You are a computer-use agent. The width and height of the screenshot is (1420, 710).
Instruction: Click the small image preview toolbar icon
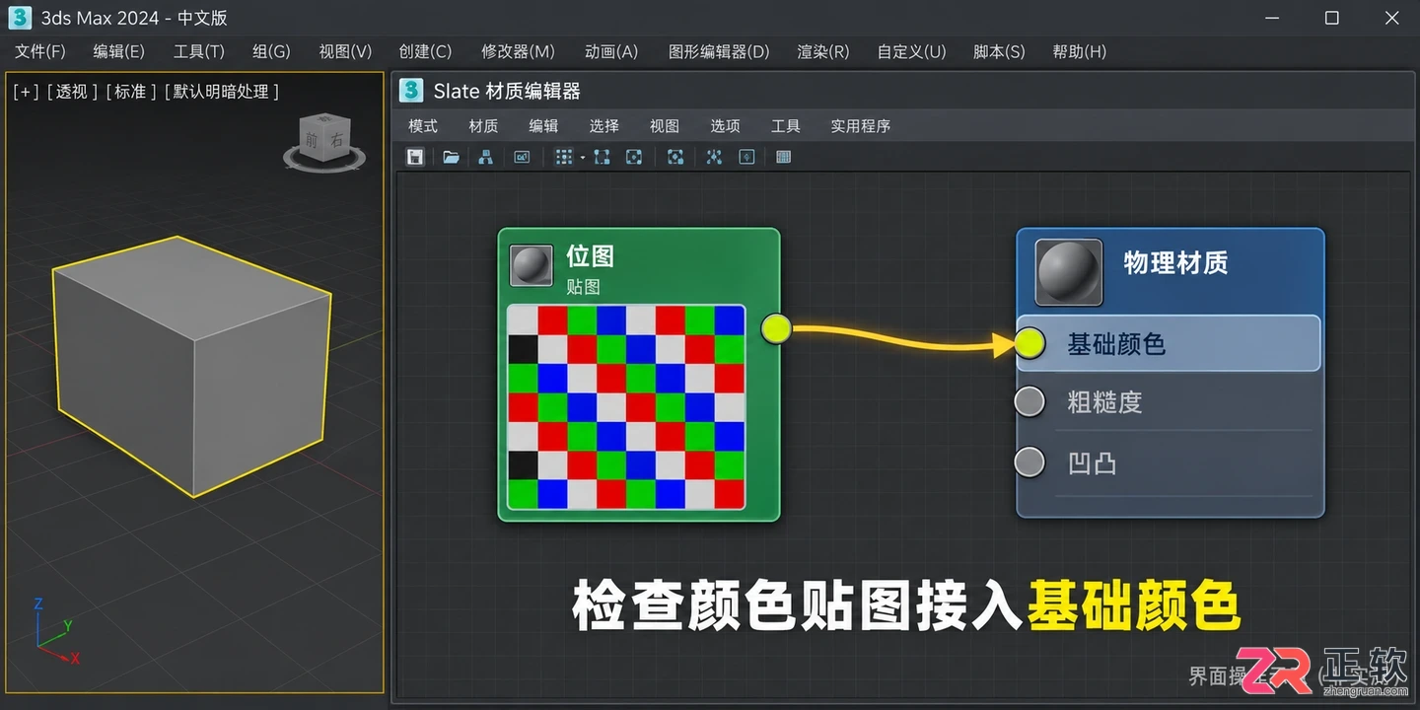click(x=523, y=157)
